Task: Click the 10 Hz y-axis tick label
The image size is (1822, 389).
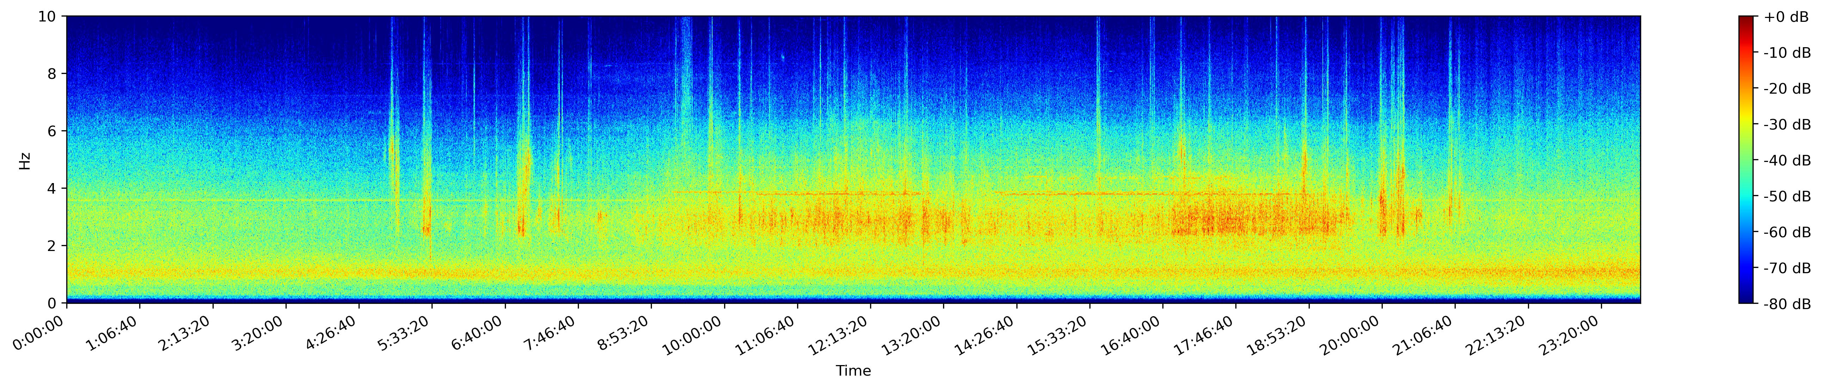Action: click(x=48, y=16)
